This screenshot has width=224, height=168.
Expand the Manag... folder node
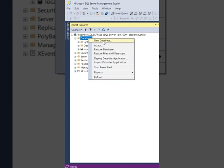(x=76, y=68)
